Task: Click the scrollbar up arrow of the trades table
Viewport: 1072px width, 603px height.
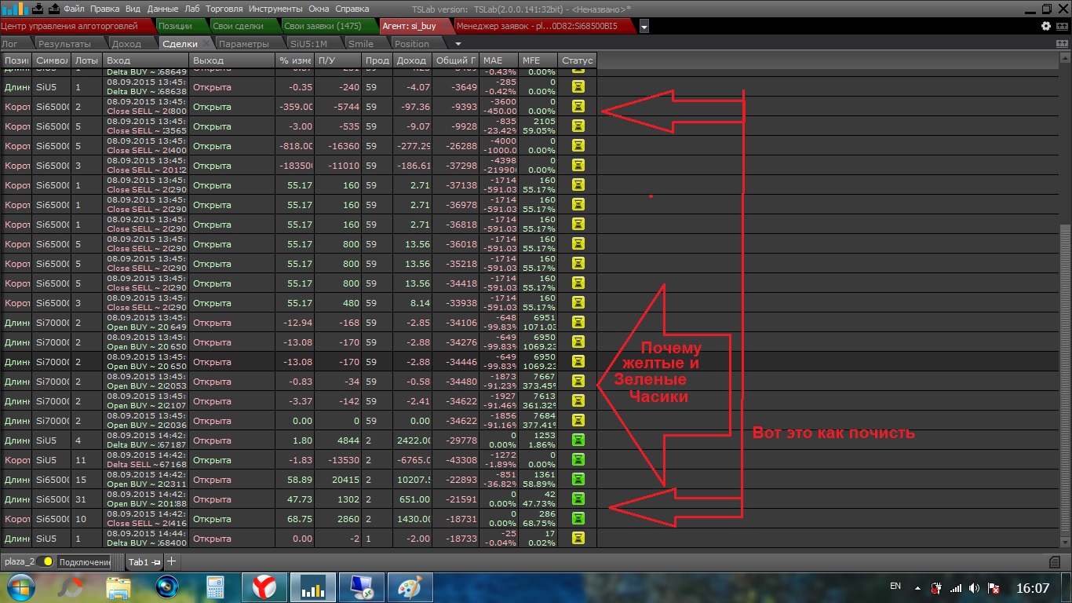Action: [x=1065, y=58]
